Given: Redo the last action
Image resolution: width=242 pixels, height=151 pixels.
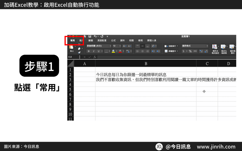Looking at the screenshot, I should point(102,36).
